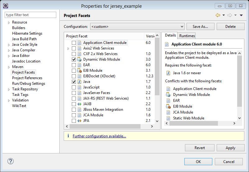Click the Delete configuration button
The image size is (249, 172).
pos(230,27)
